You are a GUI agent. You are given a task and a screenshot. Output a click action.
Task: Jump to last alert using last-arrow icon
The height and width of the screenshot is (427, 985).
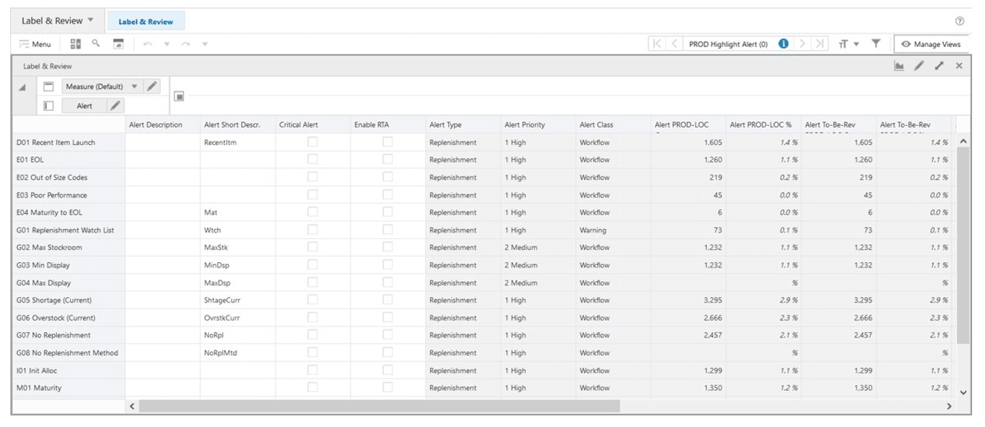point(820,44)
